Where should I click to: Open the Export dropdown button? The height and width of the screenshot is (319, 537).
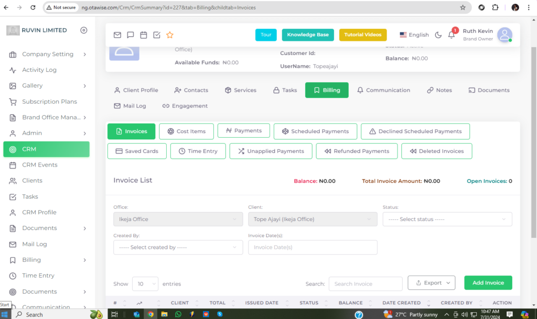pos(432,283)
